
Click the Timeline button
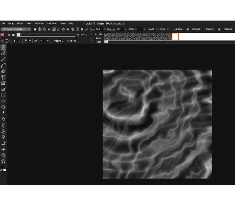point(58,41)
